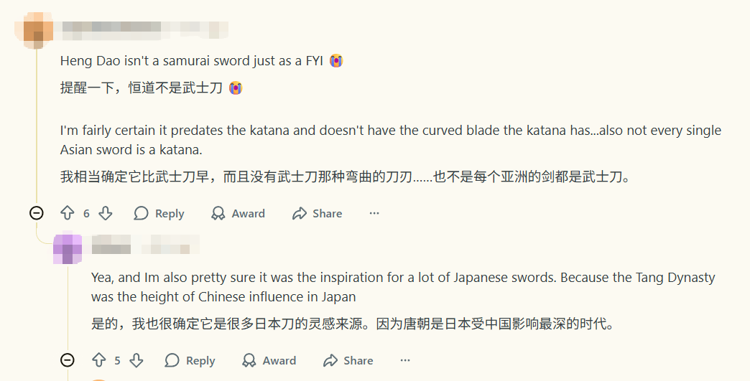Click Reply under the Heng Dao comment
This screenshot has height=381, width=750.
[x=159, y=213]
